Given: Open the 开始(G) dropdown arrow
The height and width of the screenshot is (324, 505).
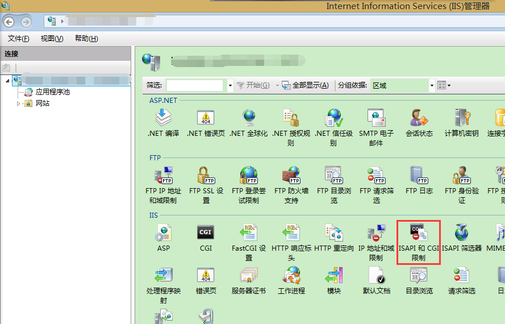Looking at the screenshot, I should 277,85.
